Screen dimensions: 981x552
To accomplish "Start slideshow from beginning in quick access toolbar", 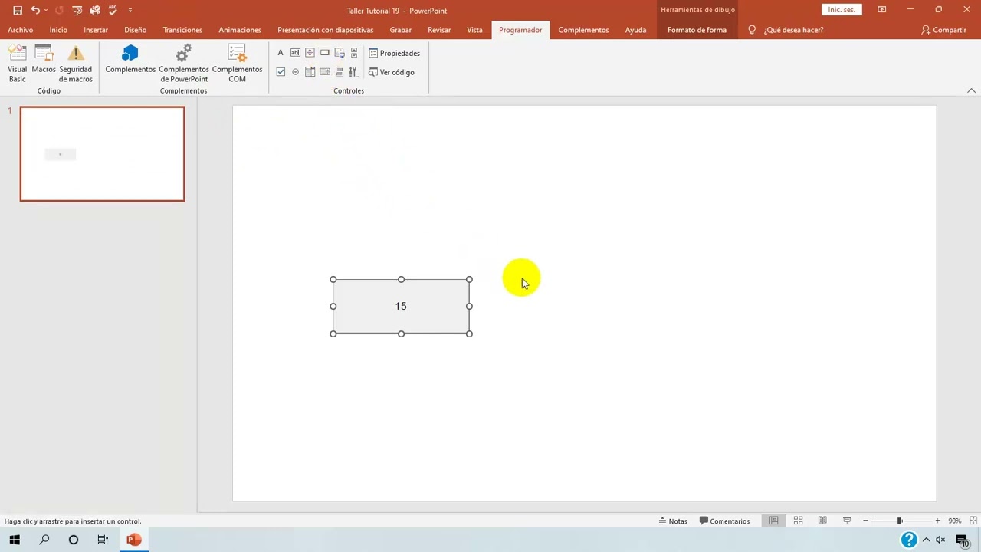I will [x=77, y=11].
